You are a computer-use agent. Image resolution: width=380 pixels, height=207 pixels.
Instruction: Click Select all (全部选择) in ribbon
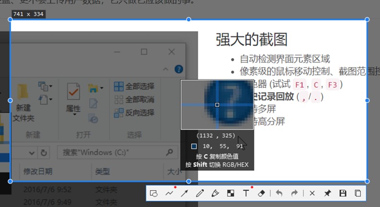(x=134, y=86)
